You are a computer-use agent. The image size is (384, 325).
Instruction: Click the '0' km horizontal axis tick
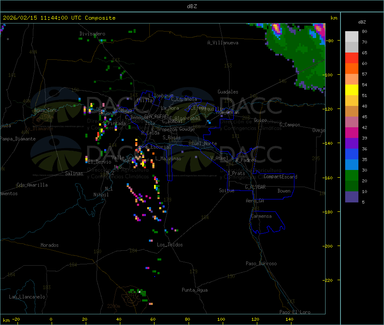coord(51,319)
